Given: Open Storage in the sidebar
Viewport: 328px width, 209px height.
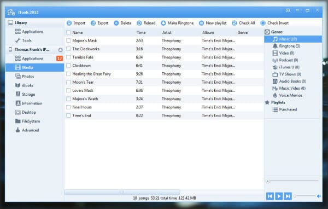Looking at the screenshot, I should [x=25, y=94].
